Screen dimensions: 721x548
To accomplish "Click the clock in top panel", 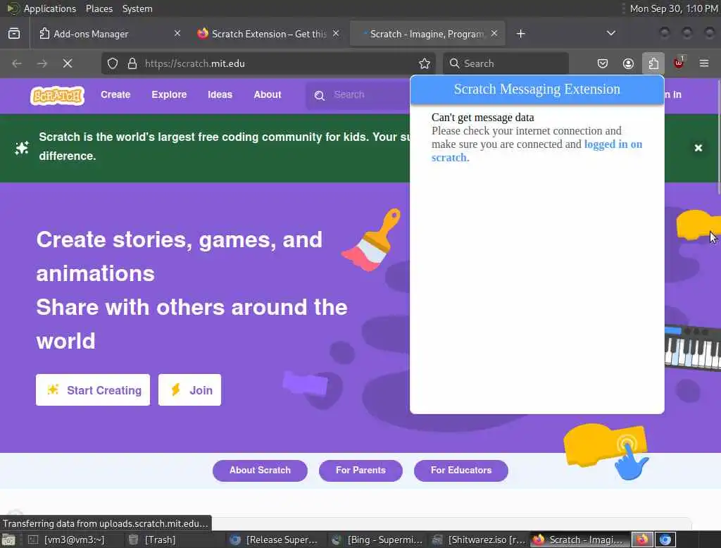I will [674, 8].
